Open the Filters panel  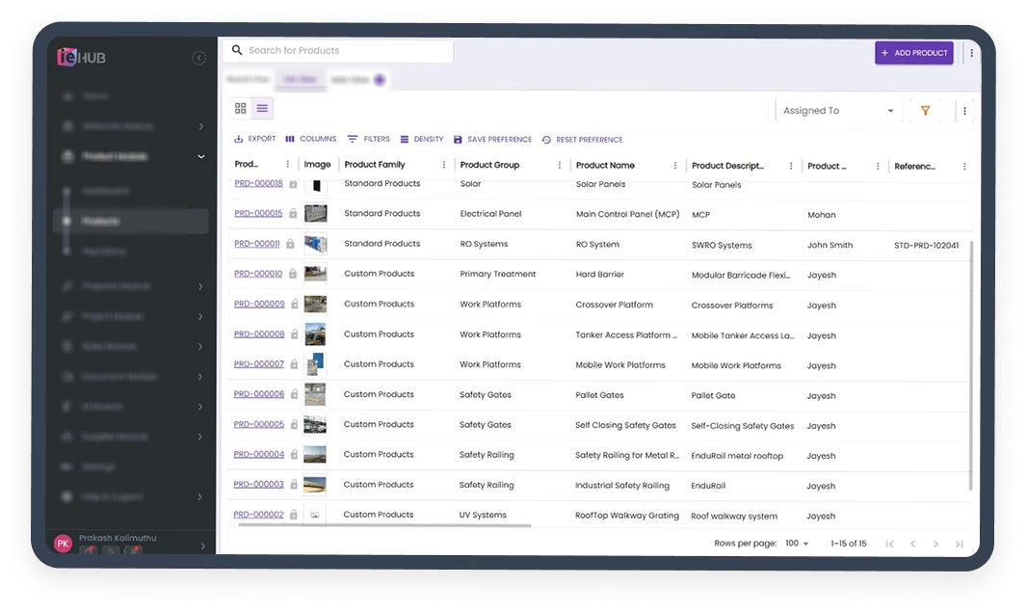369,140
